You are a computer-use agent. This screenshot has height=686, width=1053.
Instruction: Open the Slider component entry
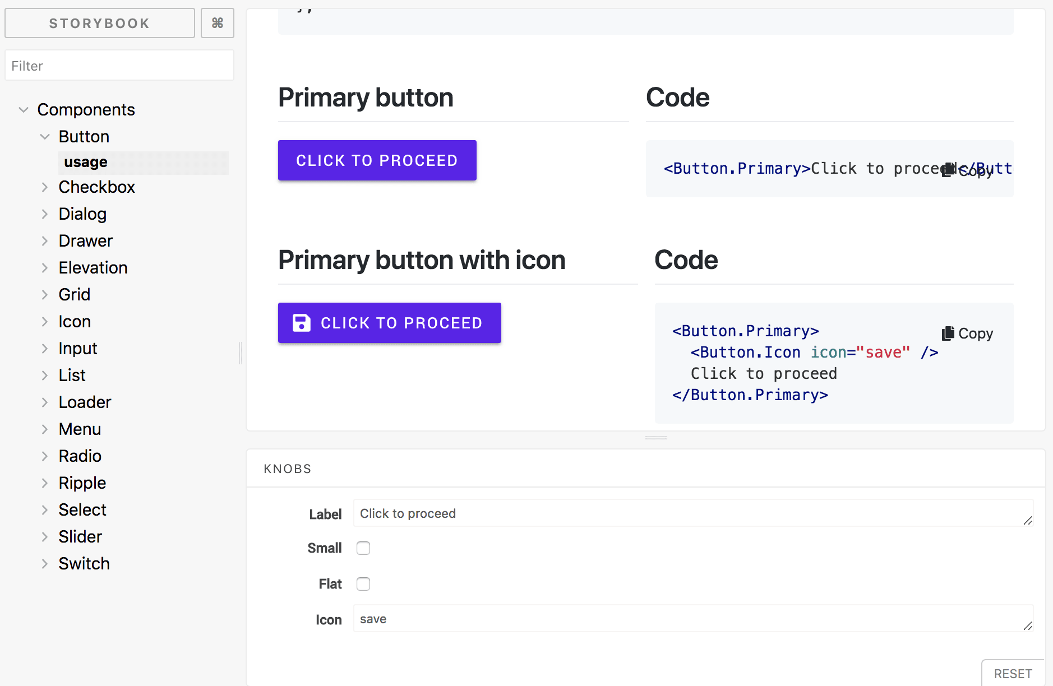tap(80, 537)
